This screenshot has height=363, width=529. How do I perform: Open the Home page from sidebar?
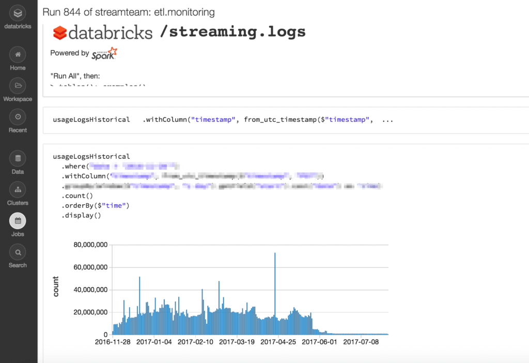click(x=18, y=55)
